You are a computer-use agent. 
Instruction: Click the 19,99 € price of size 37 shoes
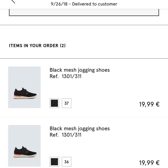pos(149,104)
